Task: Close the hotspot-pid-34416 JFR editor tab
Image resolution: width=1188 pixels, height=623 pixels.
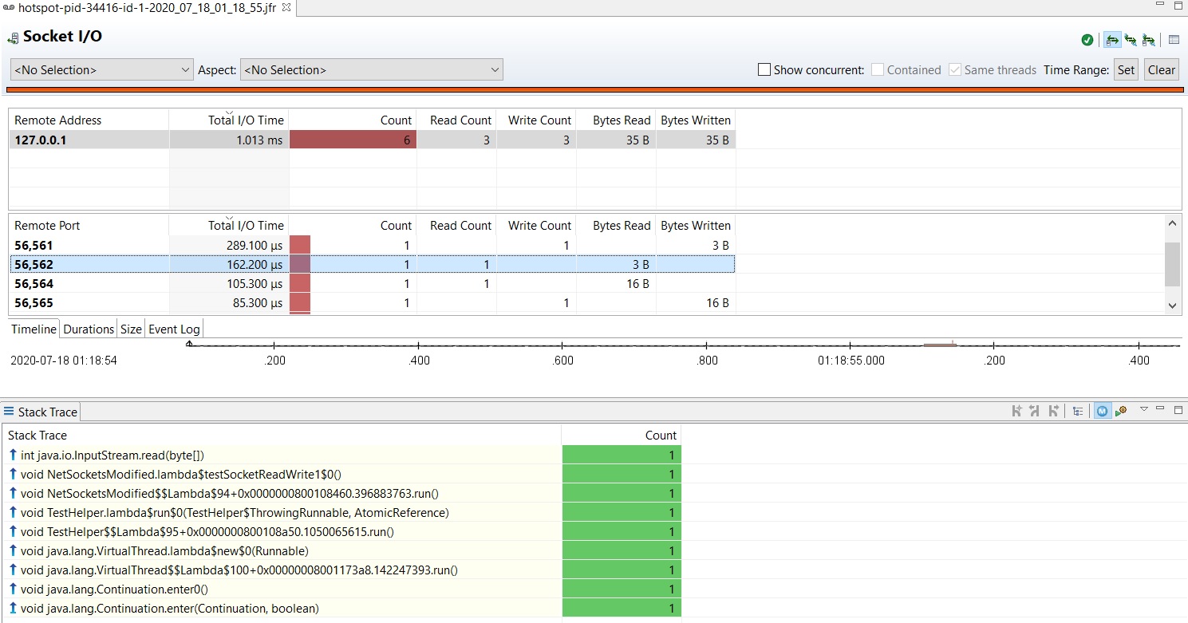Action: click(287, 7)
